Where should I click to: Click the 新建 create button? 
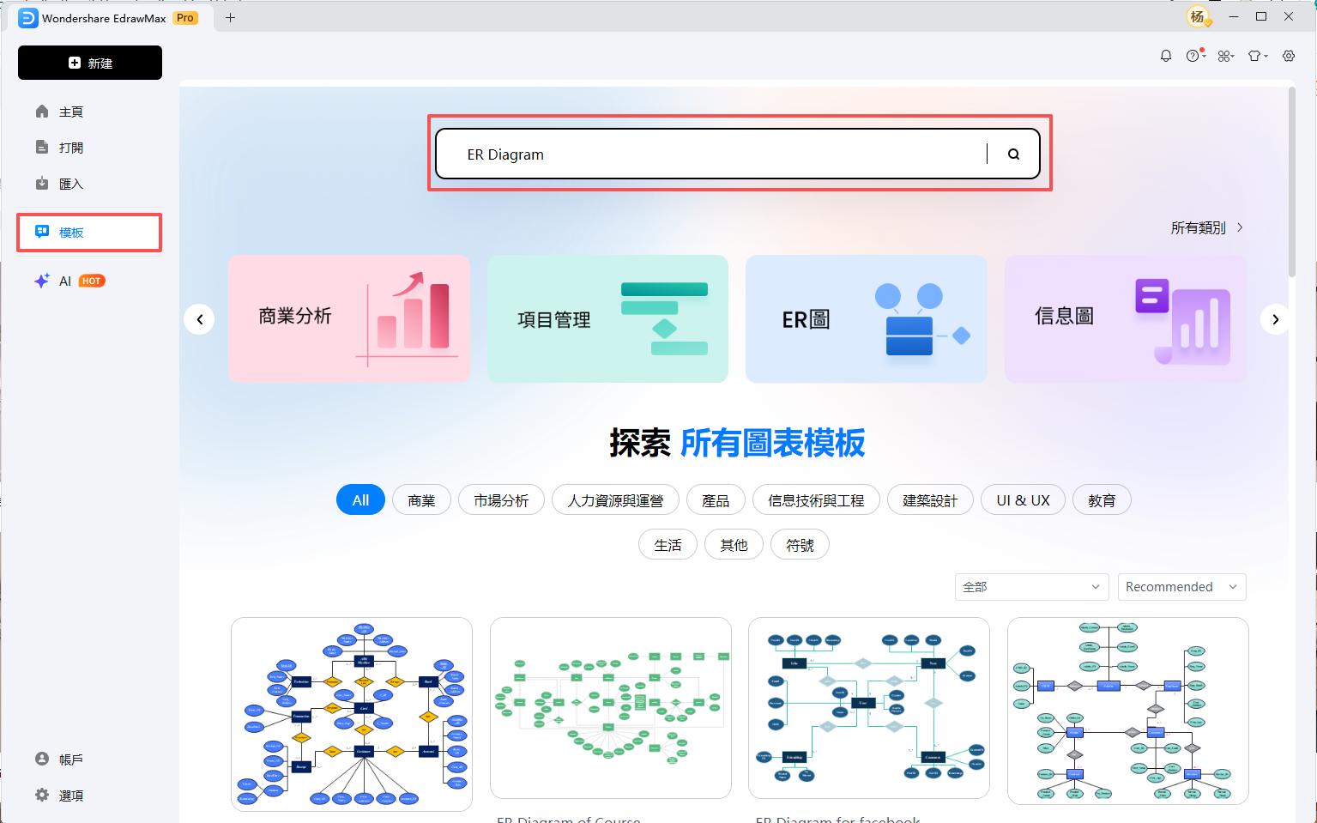(89, 62)
